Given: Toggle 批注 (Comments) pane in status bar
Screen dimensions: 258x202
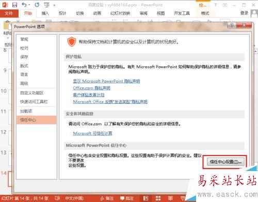Looking at the screenshot, I should pos(127,198).
